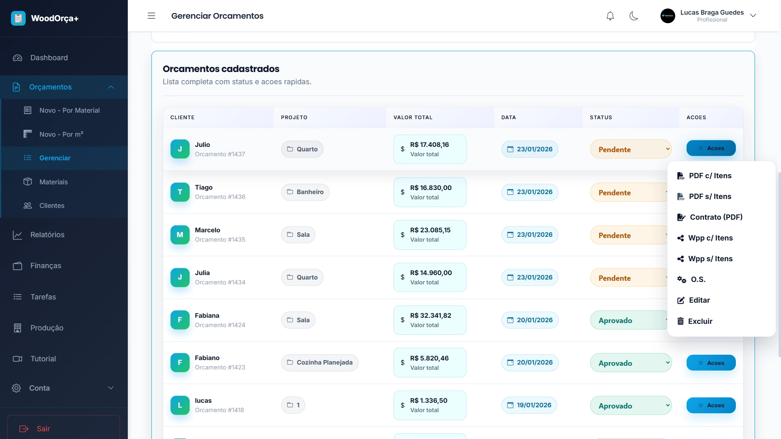Click the notifications bell icon

click(610, 16)
